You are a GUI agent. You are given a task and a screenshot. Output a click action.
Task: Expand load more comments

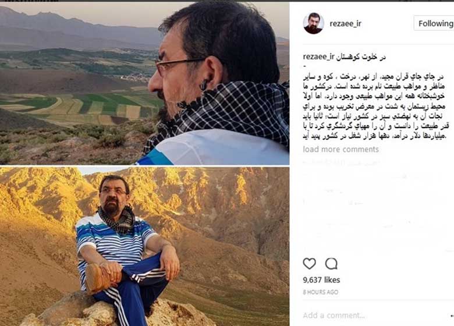340,149
